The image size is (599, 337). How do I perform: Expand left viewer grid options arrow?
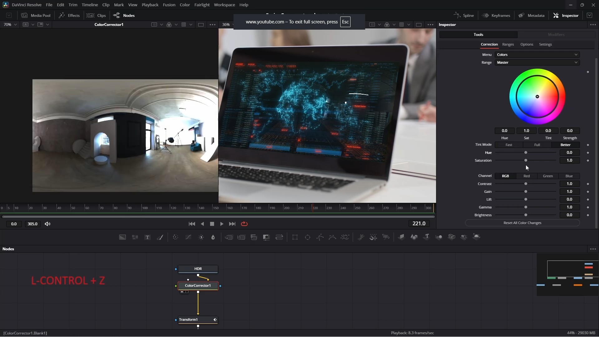(191, 25)
